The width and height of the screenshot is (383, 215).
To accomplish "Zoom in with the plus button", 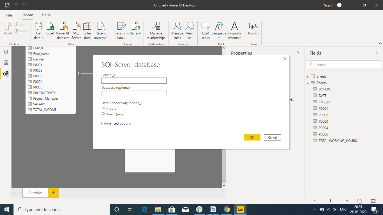I will point(347,201).
